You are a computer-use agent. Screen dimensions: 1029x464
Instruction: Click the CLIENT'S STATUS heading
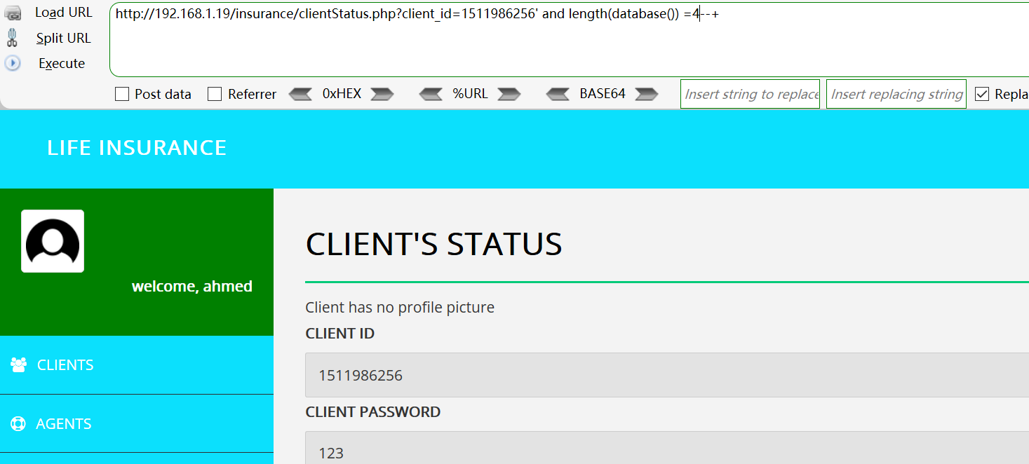click(434, 244)
